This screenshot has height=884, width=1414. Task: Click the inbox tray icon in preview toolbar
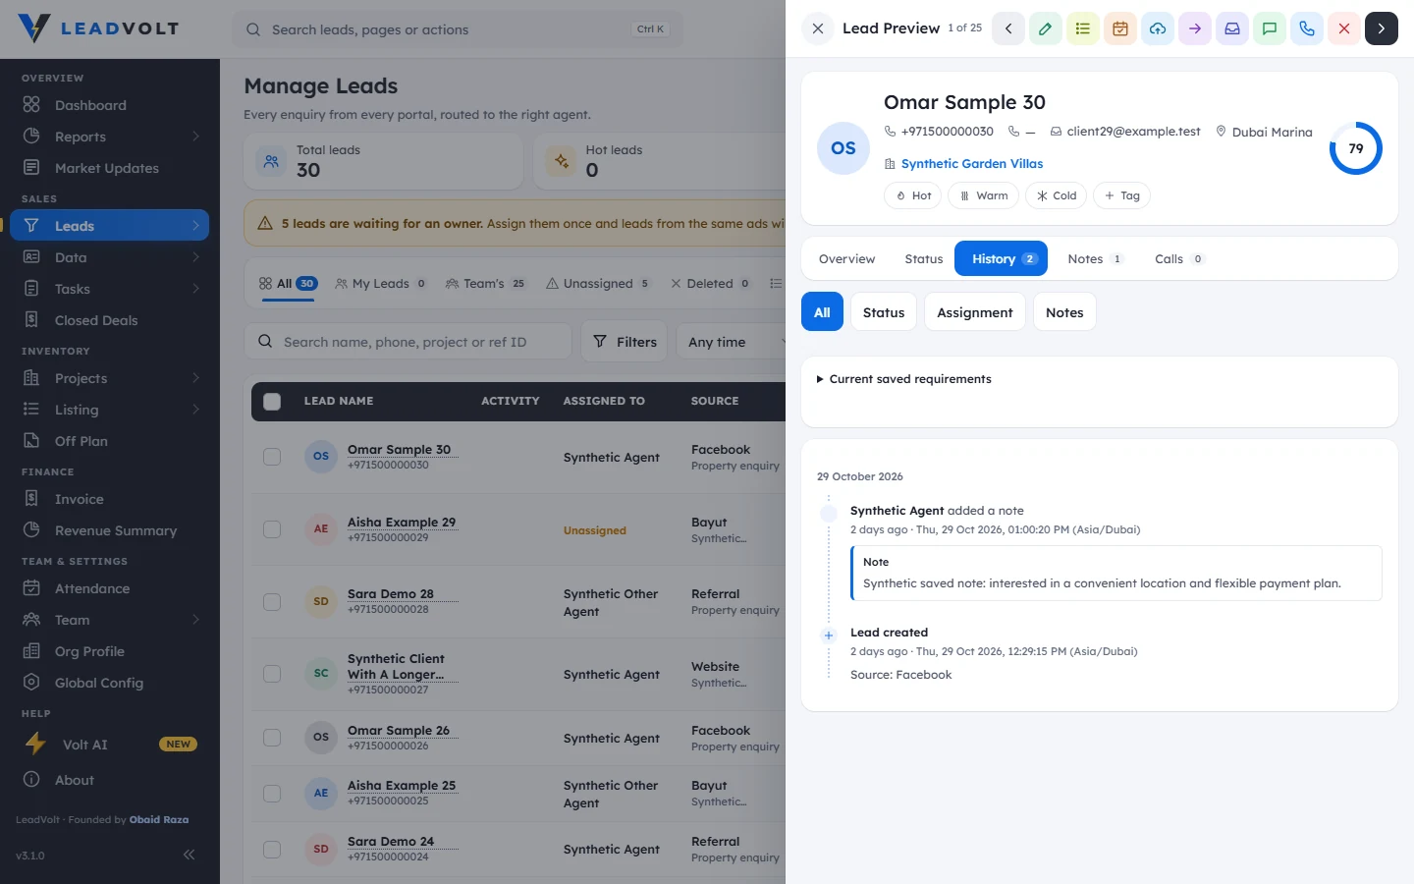[1232, 28]
